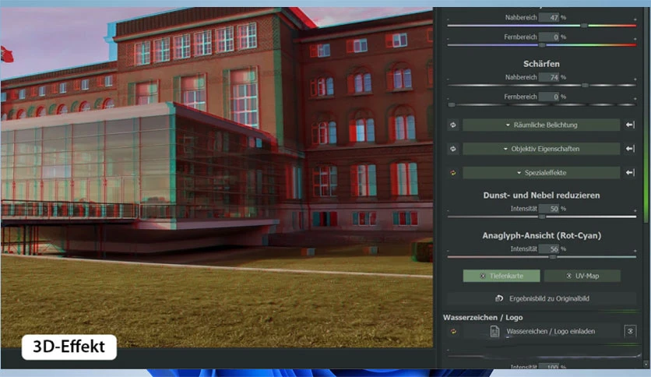Viewport: 651px width, 377px height.
Task: Adjust the Schärfen Fernbereich slider
Action: [x=452, y=104]
